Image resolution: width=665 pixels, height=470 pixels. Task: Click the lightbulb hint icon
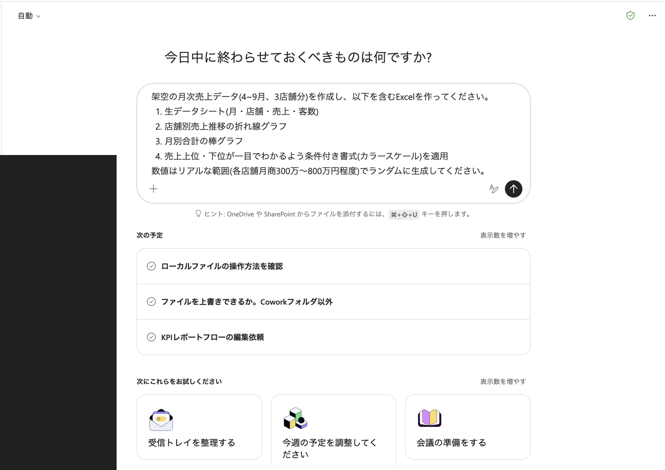(198, 214)
